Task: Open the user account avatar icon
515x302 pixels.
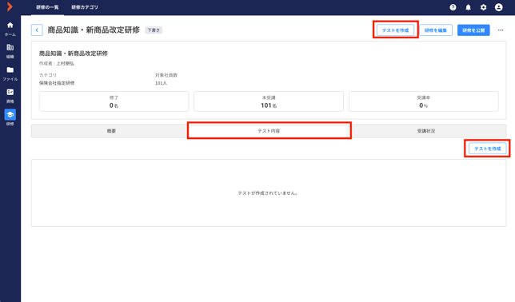Action: [x=498, y=7]
